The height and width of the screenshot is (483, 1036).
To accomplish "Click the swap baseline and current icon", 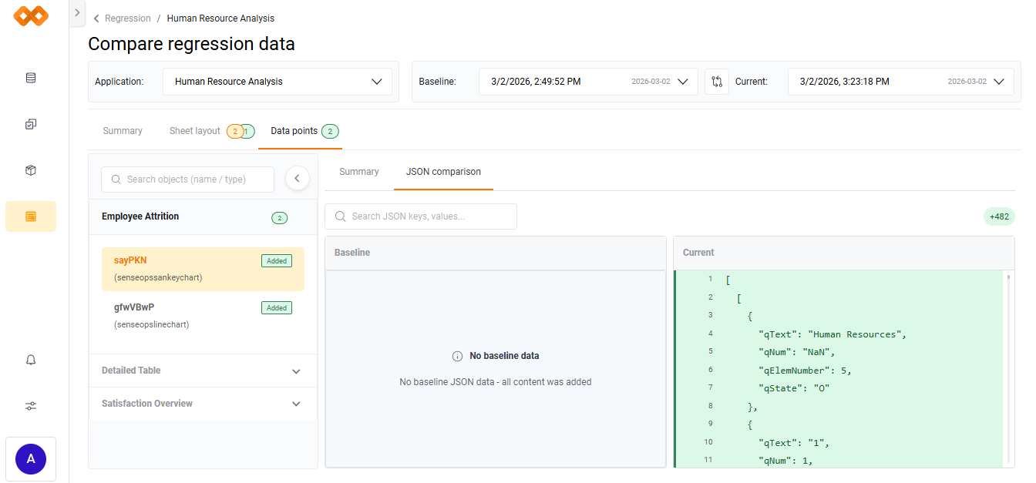I will click(716, 81).
